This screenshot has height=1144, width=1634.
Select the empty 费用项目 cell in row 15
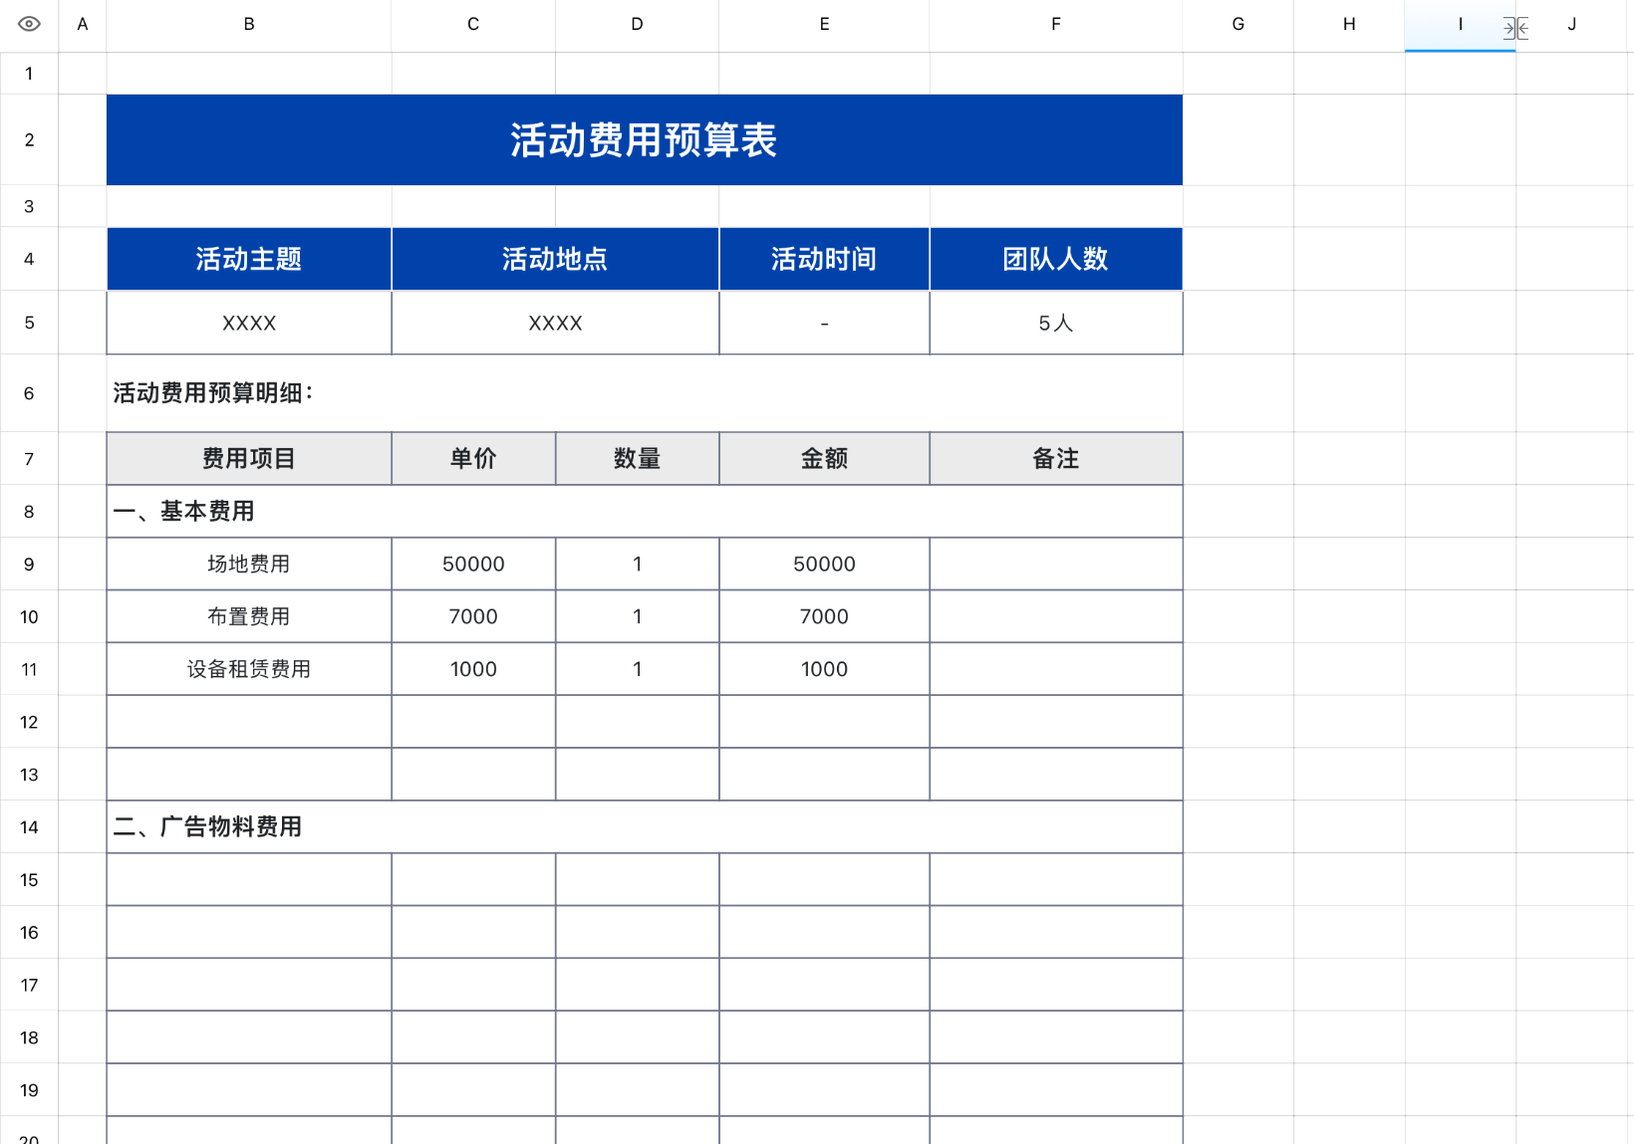click(249, 880)
